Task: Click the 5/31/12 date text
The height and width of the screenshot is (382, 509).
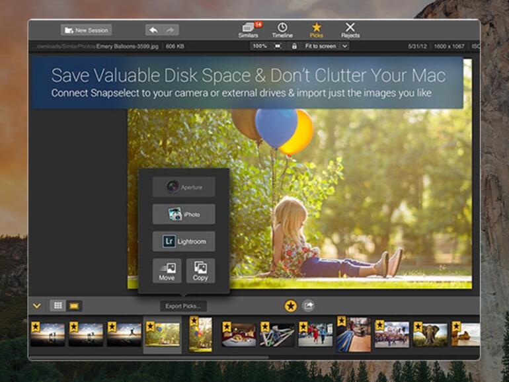Action: point(418,46)
